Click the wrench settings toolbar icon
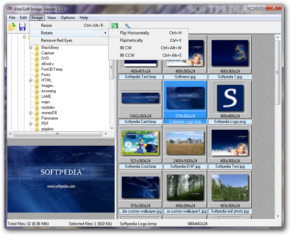This screenshot has width=291, height=236. pos(128,26)
